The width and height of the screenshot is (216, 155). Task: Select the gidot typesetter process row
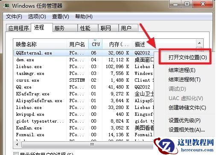tap(84, 121)
